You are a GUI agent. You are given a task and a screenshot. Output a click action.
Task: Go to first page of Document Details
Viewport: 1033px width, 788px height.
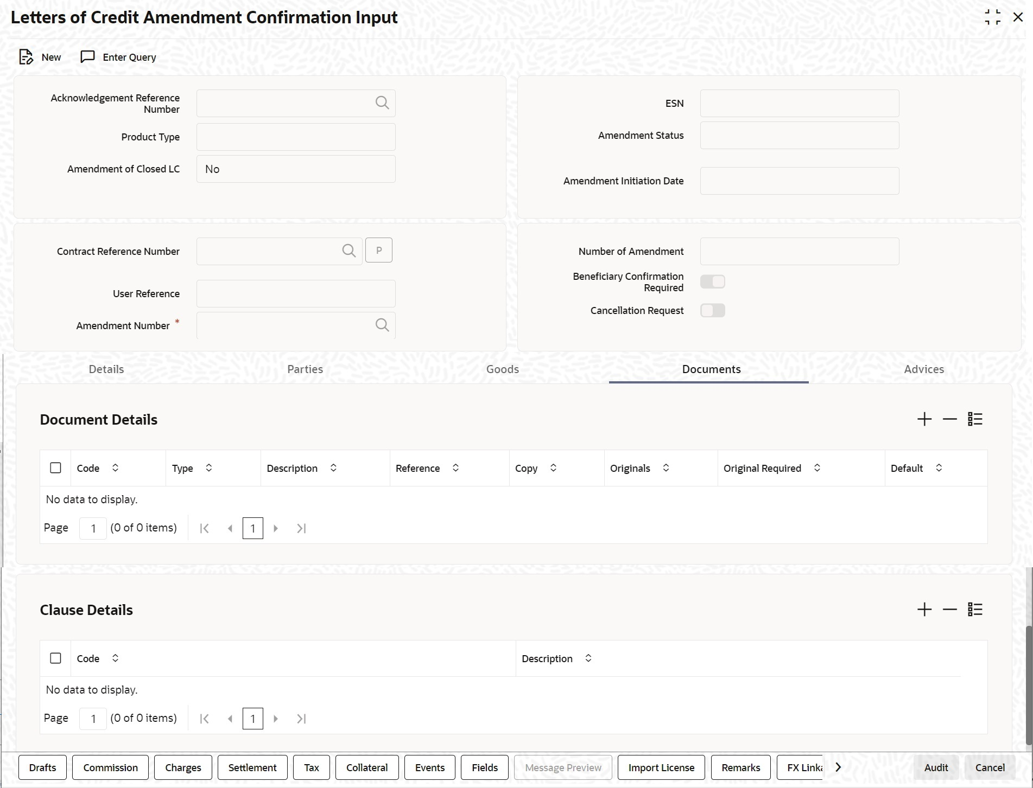pos(205,528)
